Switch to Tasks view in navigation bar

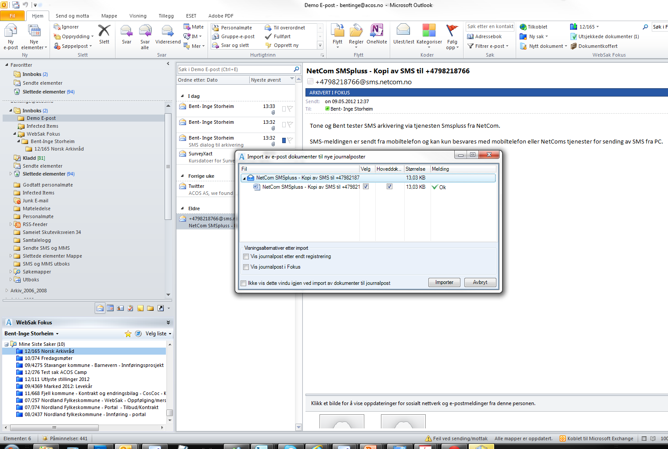[130, 308]
